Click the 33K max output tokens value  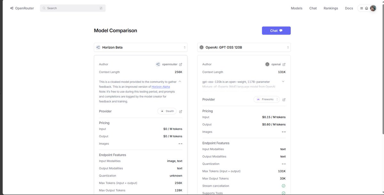283,178
